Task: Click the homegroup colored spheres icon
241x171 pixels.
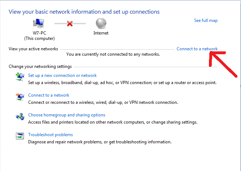Action: point(20,117)
